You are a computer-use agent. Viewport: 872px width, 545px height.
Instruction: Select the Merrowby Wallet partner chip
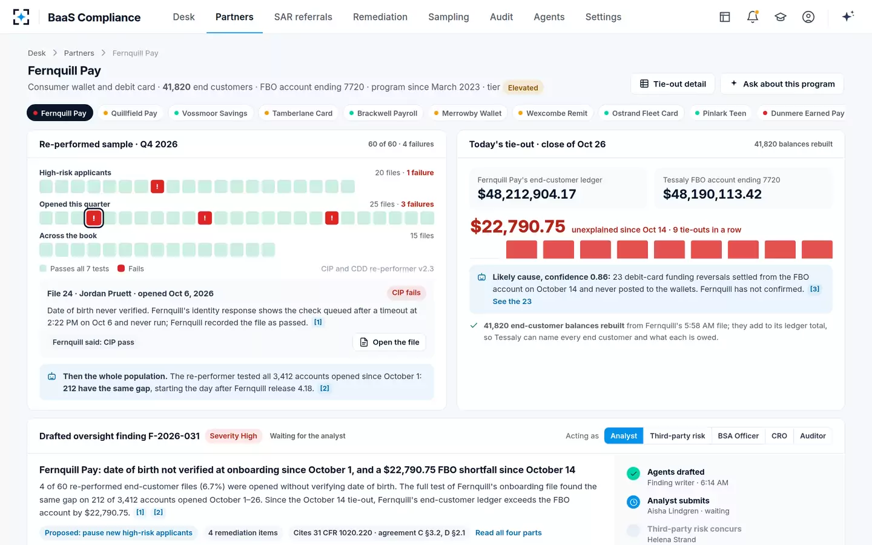pyautogui.click(x=468, y=113)
